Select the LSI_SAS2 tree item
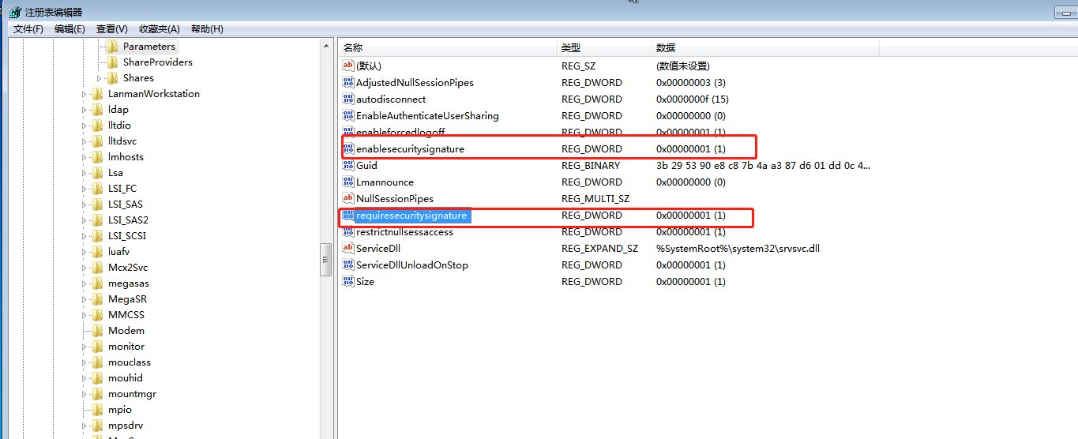The width and height of the screenshot is (1078, 439). [129, 220]
